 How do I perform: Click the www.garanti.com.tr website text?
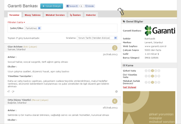[x=155, y=46]
